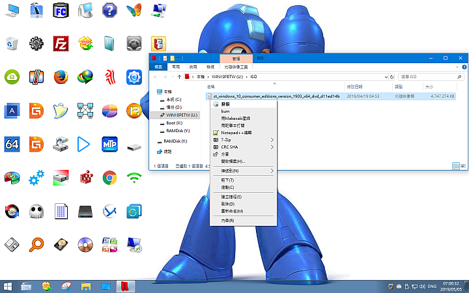Viewport: 469px width, 293px height.
Task: Click the red book taskbar icon
Action: pos(125,286)
